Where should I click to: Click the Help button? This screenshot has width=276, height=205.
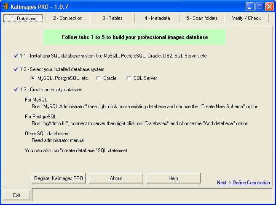(x=173, y=178)
